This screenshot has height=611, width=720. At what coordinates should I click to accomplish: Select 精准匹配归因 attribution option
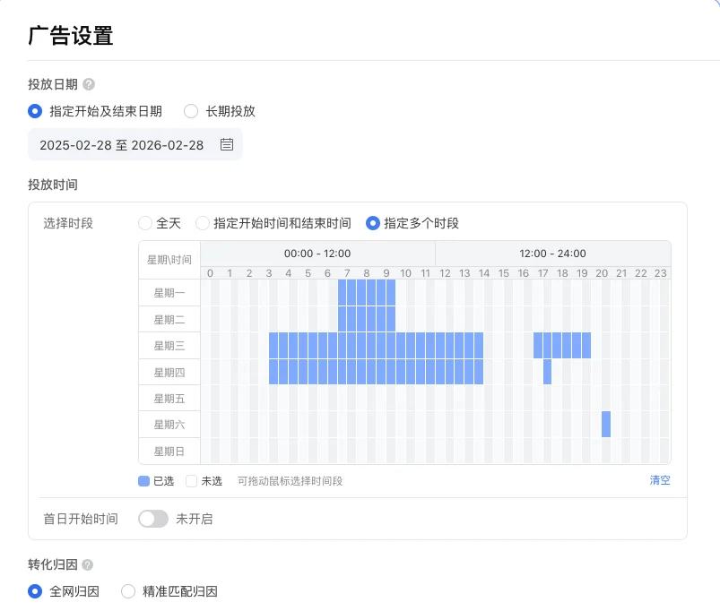[x=128, y=591]
